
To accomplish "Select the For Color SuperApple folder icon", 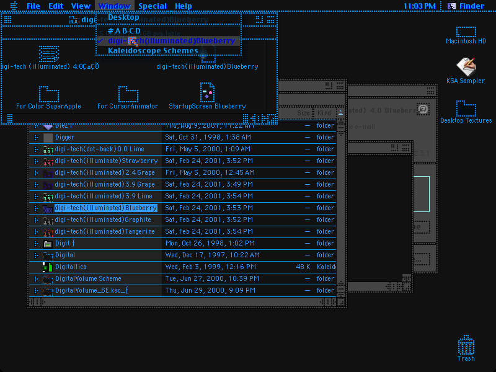I will point(49,94).
